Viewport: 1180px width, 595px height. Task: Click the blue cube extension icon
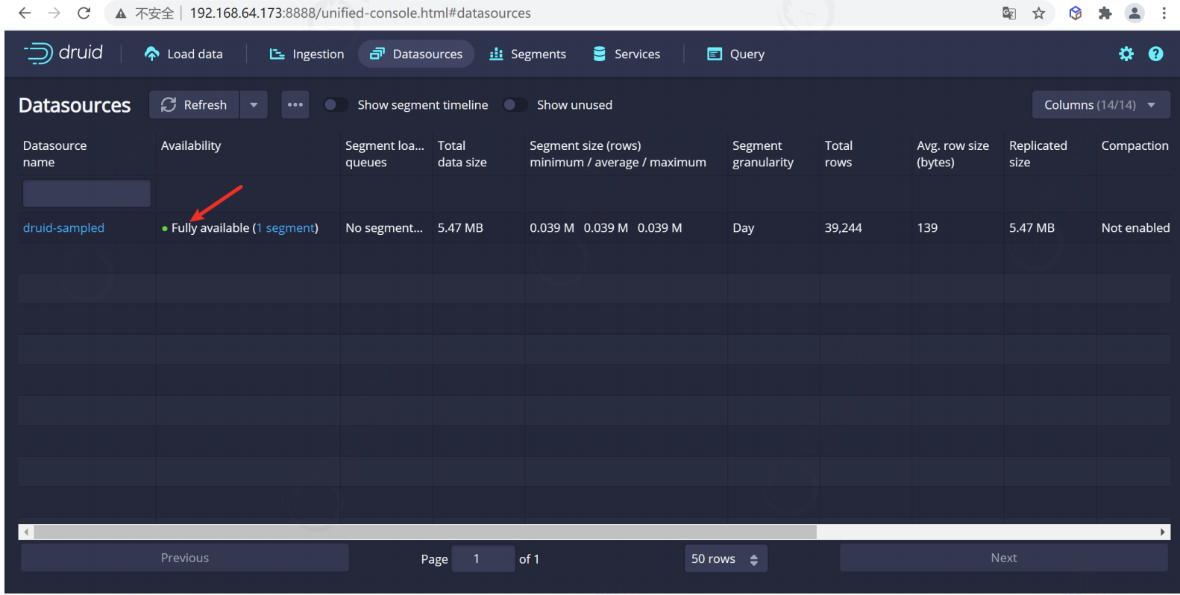[1076, 13]
